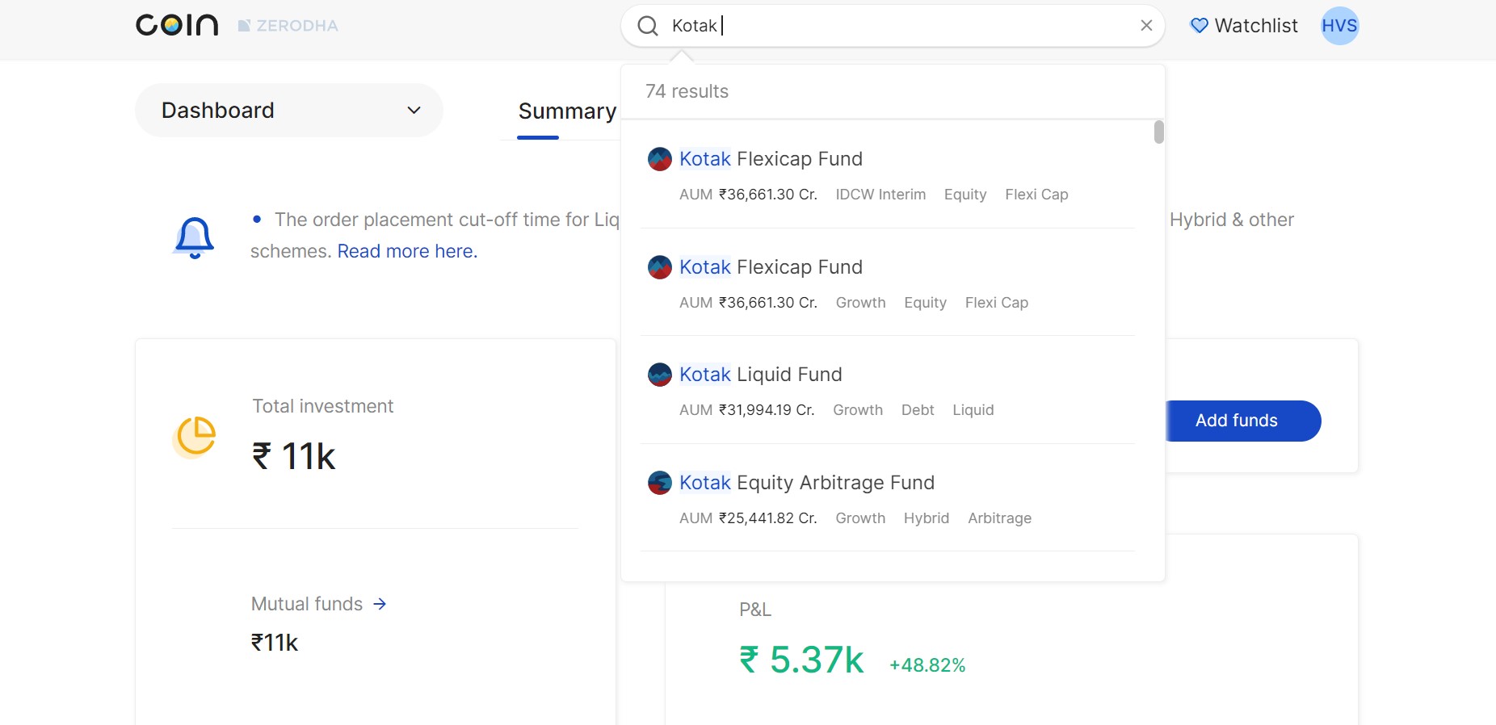Select Kotak Liquid Fund result
The height and width of the screenshot is (725, 1496).
tap(887, 391)
